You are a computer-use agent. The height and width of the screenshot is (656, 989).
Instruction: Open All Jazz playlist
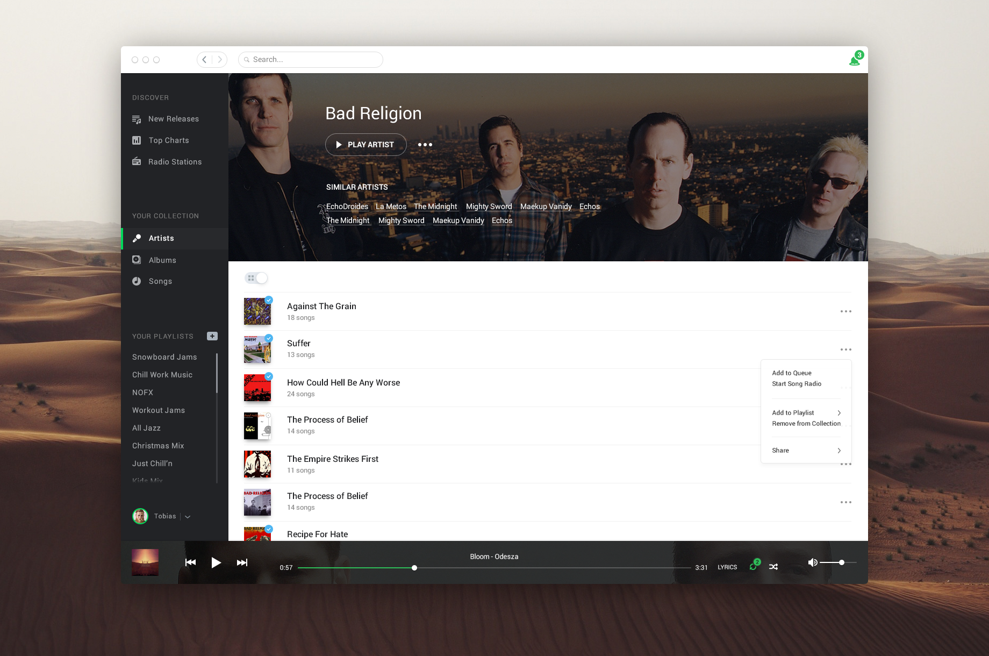[x=146, y=428]
